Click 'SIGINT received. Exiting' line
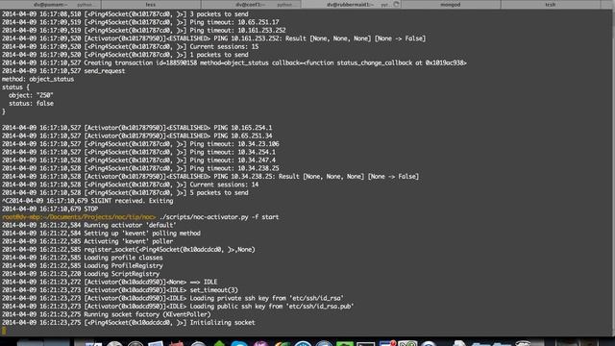 click(x=87, y=201)
